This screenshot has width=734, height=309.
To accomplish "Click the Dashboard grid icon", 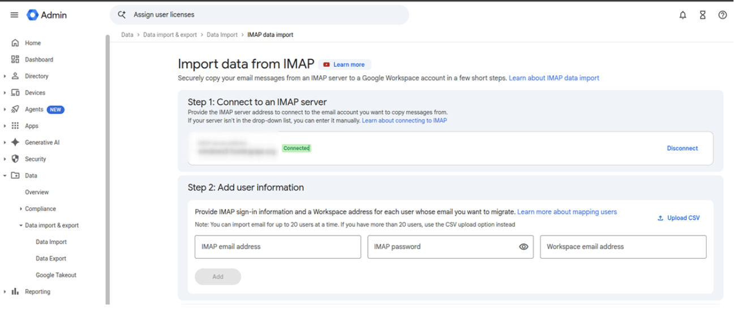I will [15, 59].
